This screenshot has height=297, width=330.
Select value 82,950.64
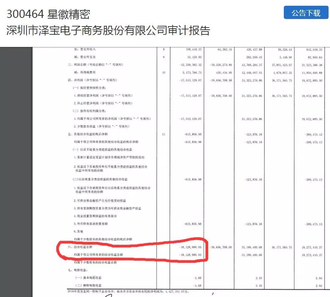click(x=315, y=57)
